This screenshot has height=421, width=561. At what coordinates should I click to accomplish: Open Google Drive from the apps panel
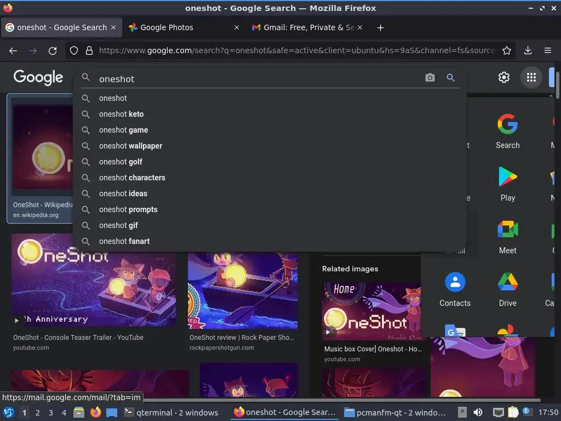tap(508, 289)
